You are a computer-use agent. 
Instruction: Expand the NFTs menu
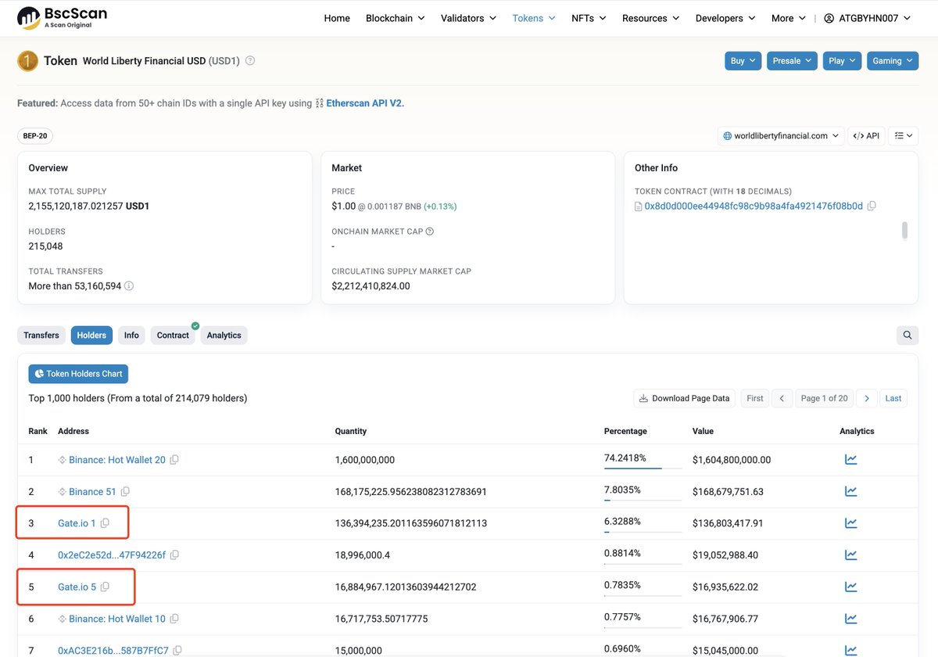click(x=589, y=18)
